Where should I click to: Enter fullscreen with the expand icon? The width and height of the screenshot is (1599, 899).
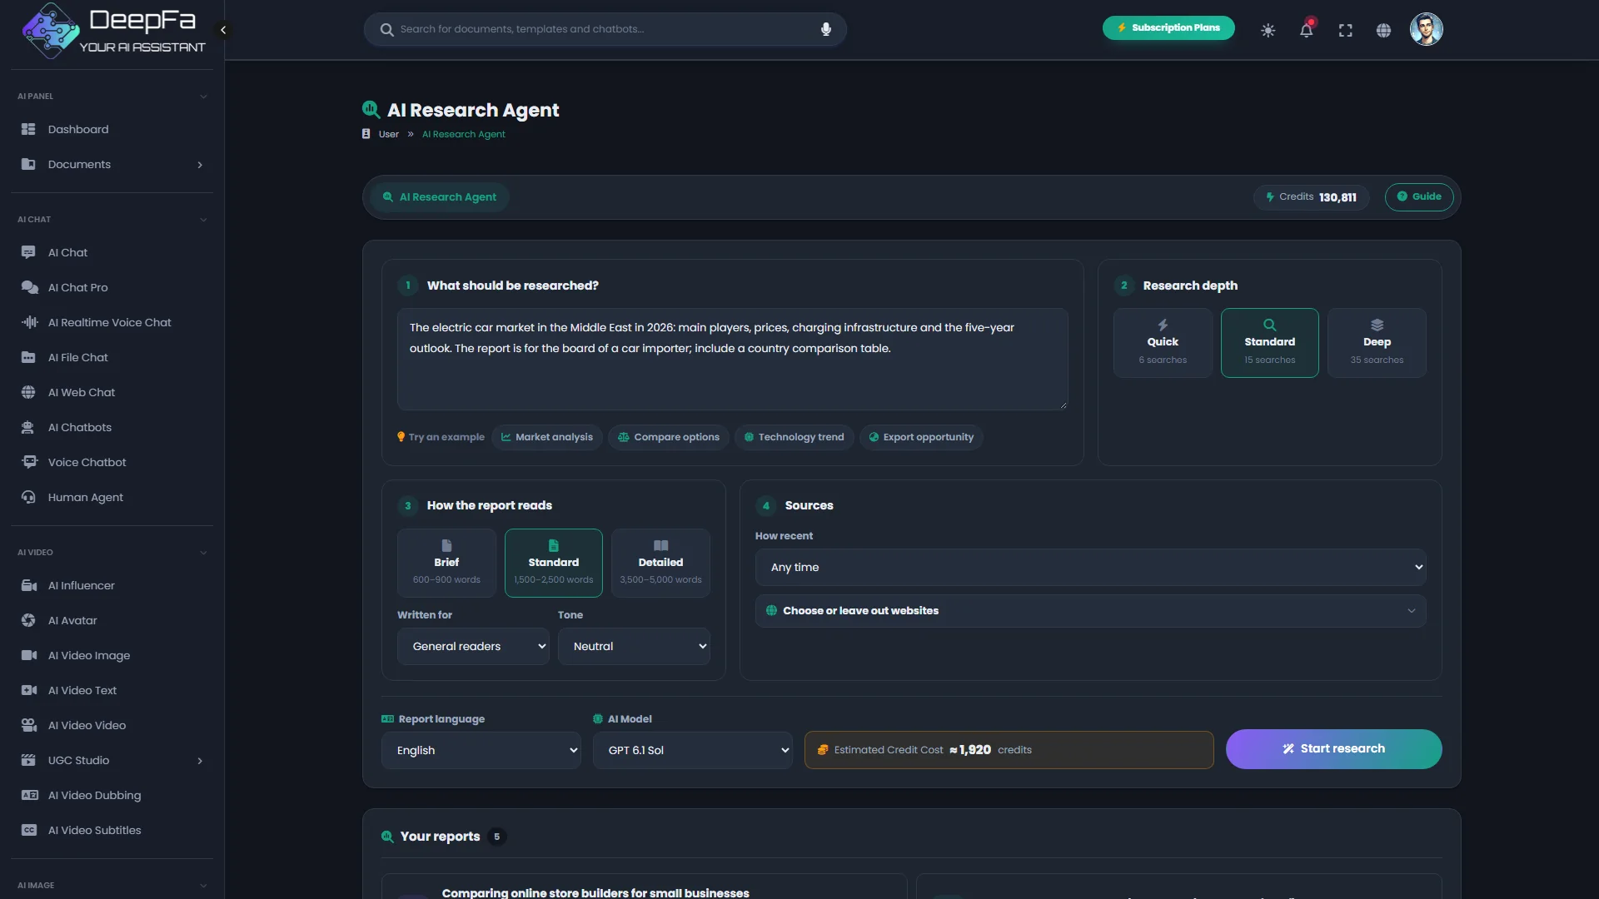point(1345,30)
